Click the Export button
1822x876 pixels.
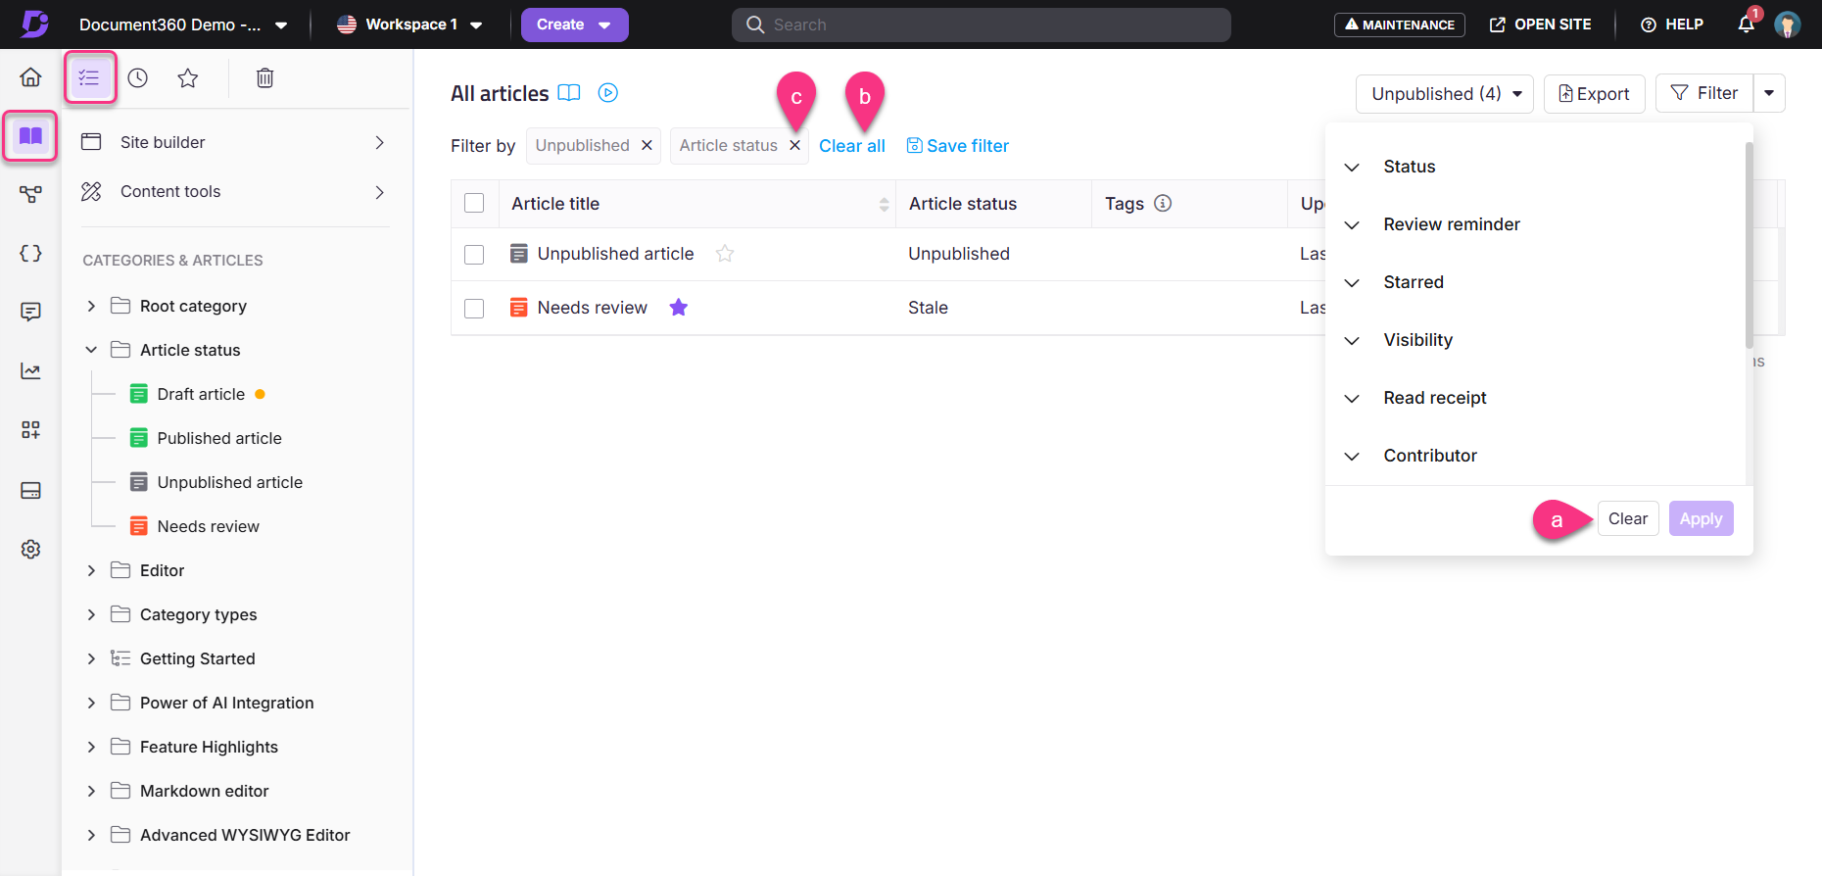[x=1594, y=94]
